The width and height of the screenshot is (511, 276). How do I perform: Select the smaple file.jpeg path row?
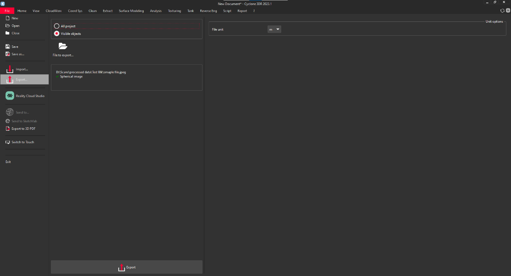click(x=91, y=72)
